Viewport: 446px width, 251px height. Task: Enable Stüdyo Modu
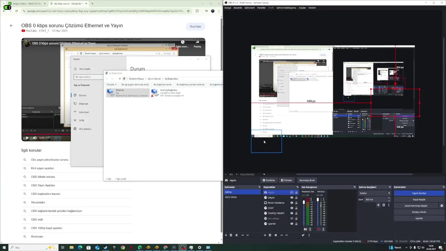point(419,212)
